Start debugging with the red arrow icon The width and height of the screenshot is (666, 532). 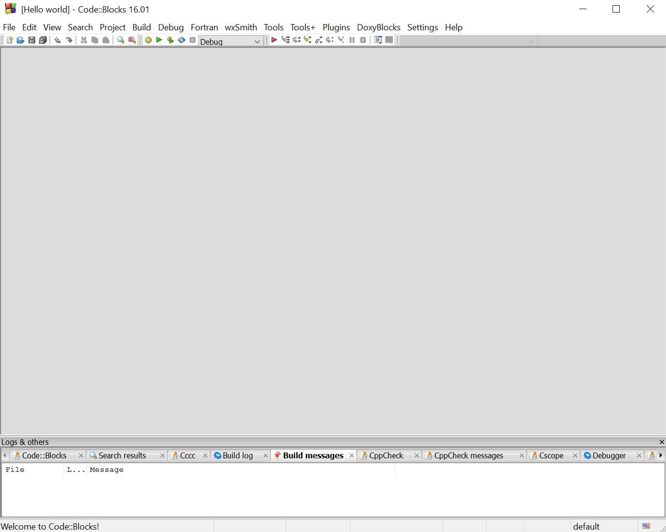(274, 40)
